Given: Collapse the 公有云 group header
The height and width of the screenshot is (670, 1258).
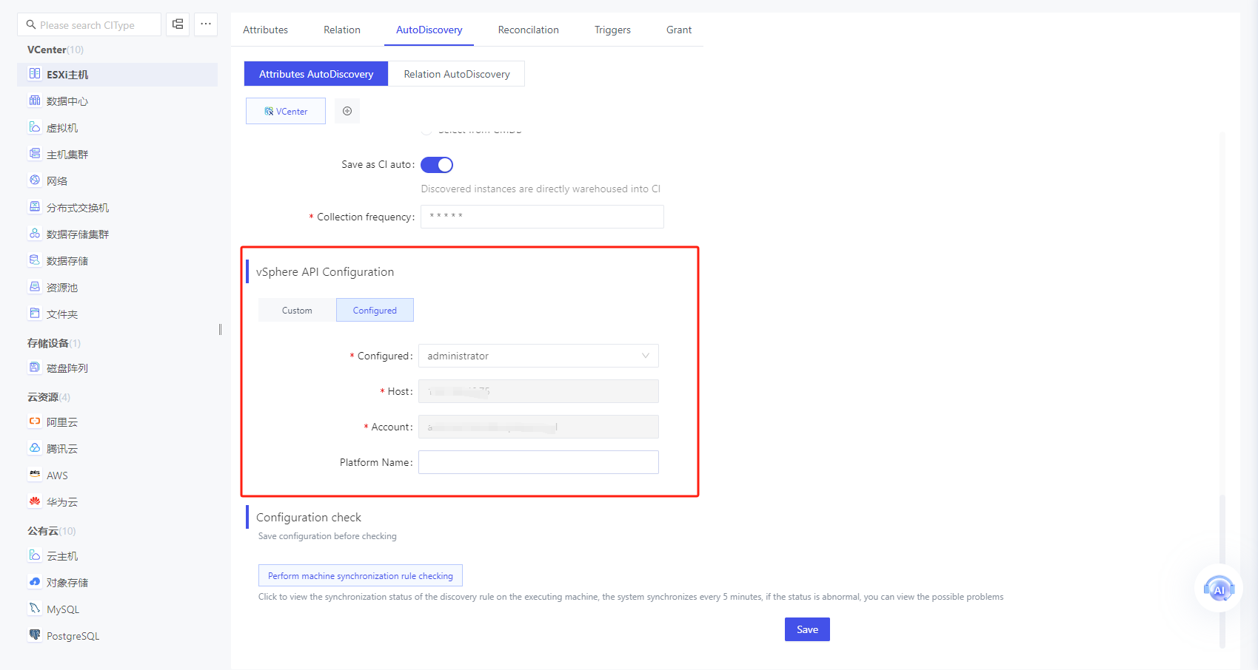Looking at the screenshot, I should [x=52, y=531].
